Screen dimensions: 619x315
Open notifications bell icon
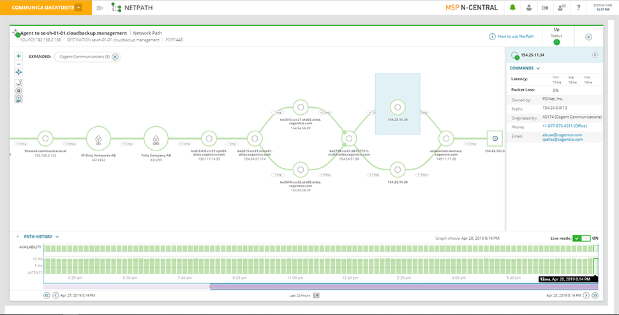click(512, 8)
